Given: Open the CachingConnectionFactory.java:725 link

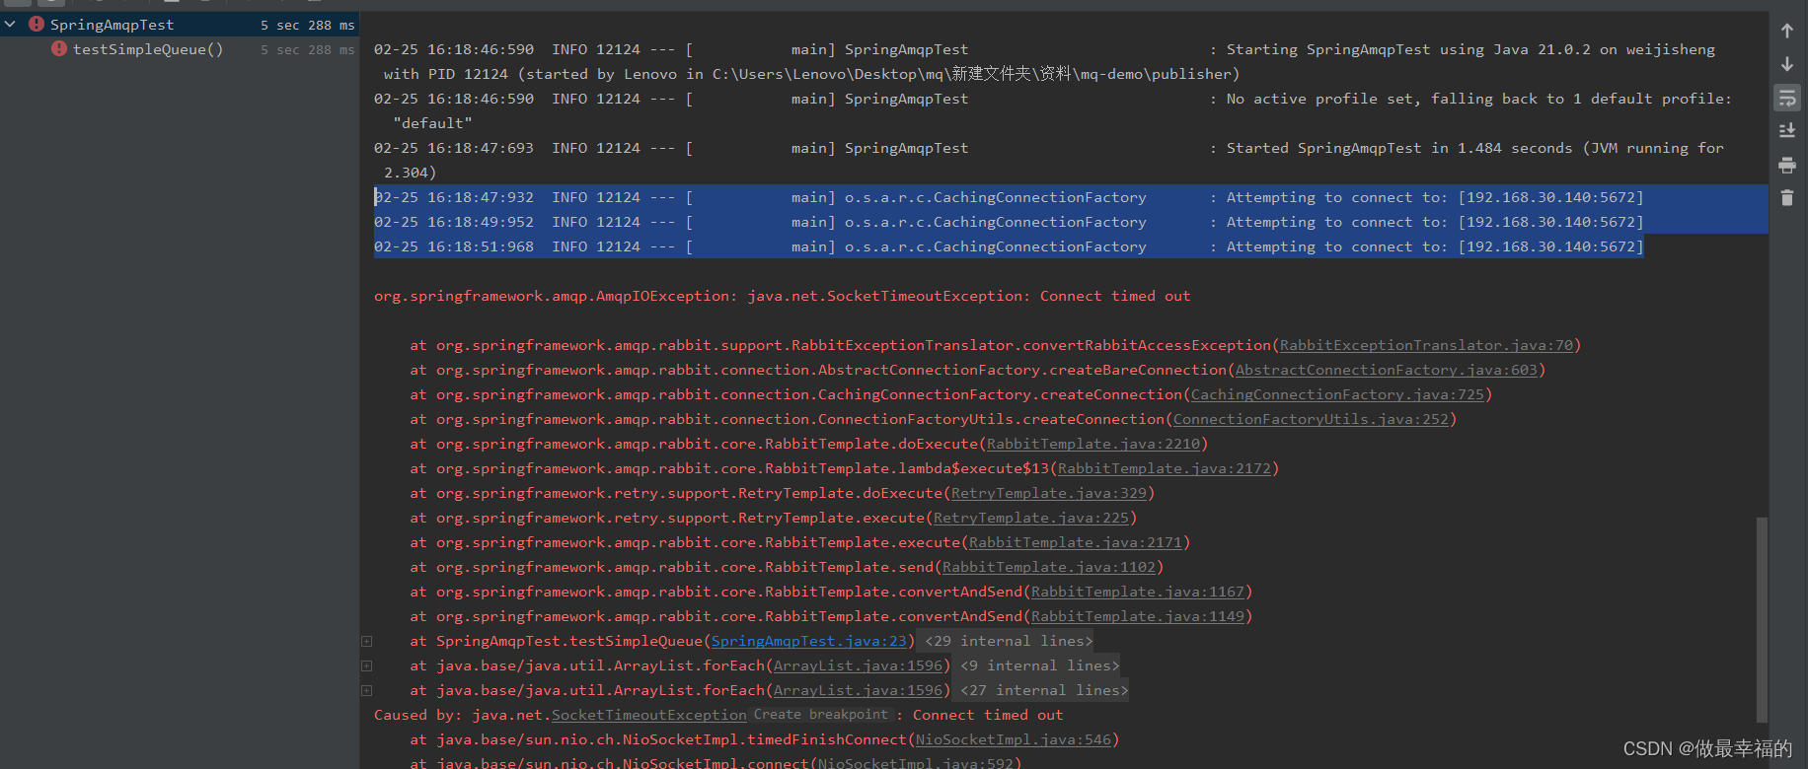Looking at the screenshot, I should pyautogui.click(x=1337, y=394).
